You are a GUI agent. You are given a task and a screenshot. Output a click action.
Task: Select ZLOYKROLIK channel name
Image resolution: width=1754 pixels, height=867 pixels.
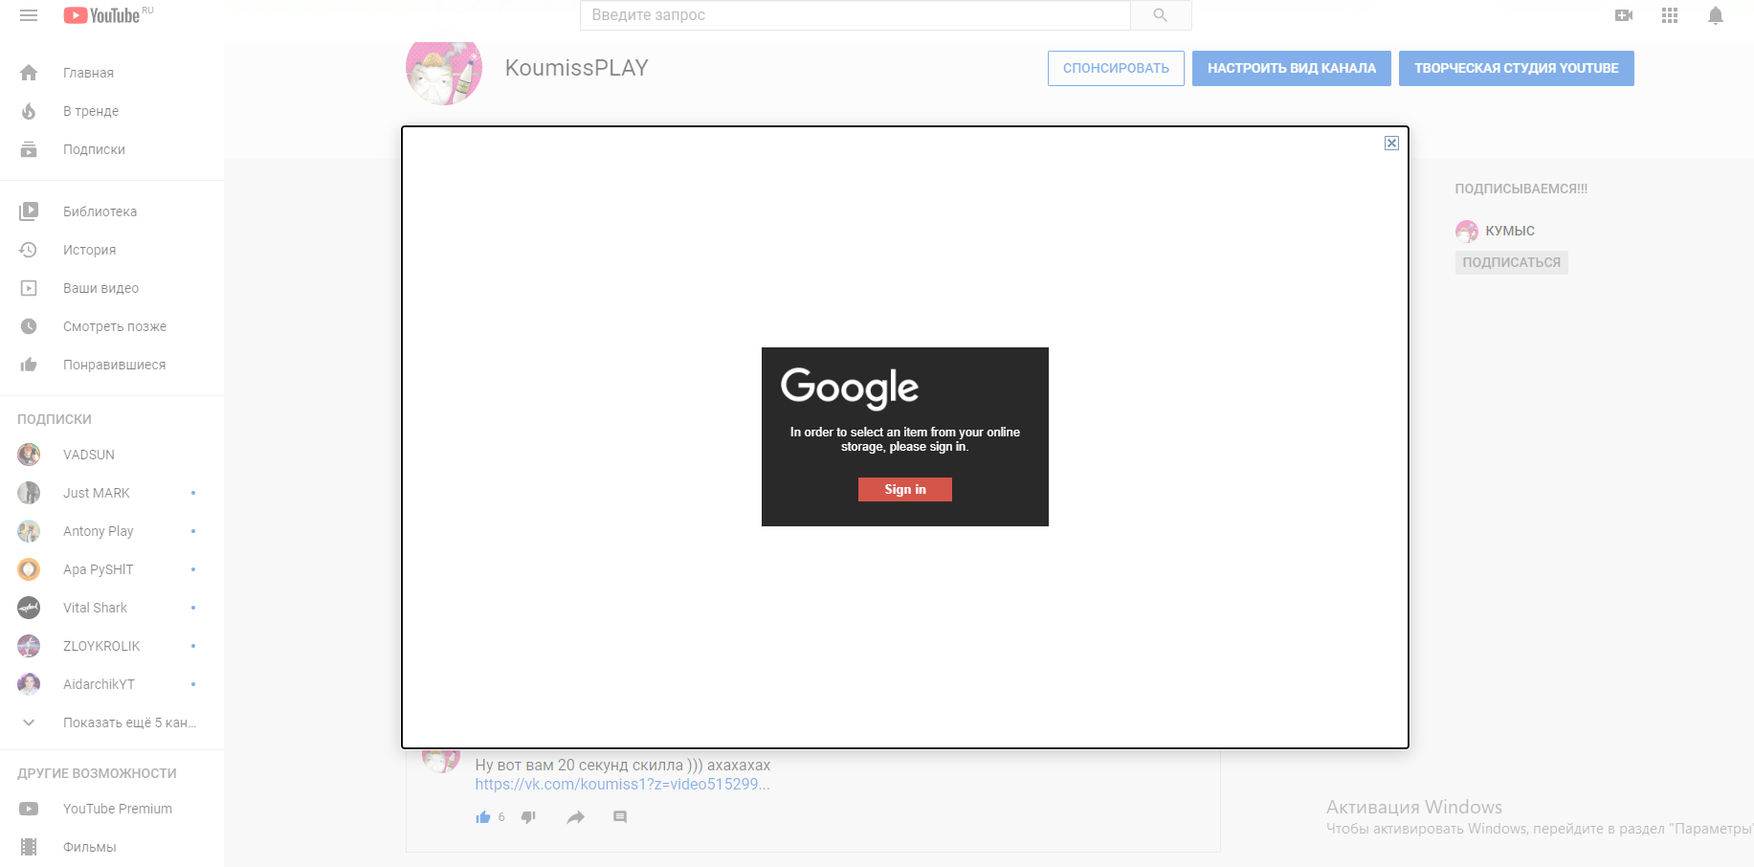101,646
